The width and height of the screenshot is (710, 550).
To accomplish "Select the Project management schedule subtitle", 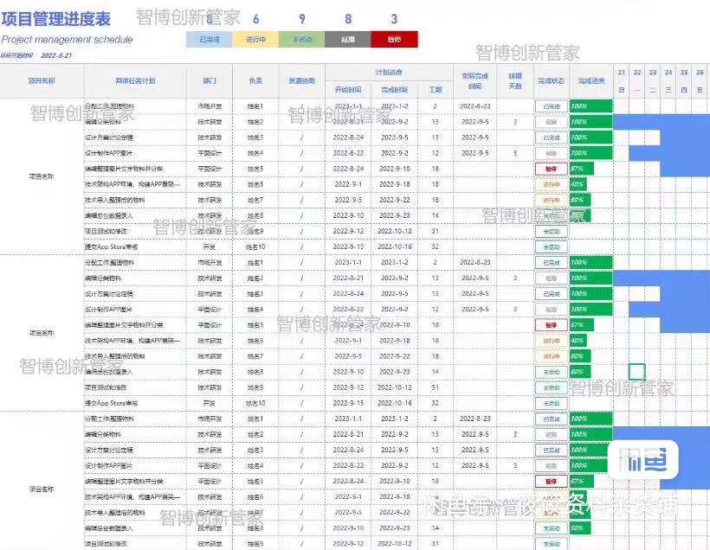I will pos(67,40).
